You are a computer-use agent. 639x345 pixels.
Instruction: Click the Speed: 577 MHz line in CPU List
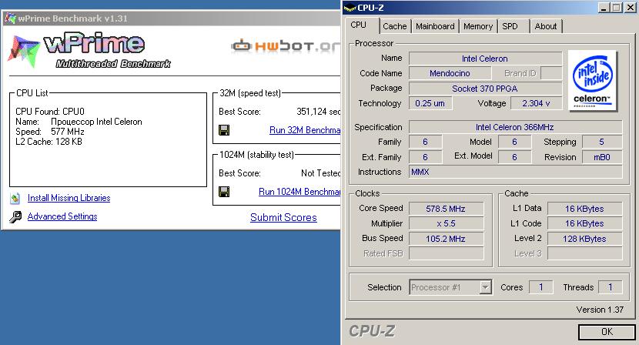(50, 132)
